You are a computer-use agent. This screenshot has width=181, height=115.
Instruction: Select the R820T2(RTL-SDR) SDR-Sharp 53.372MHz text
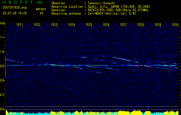[x=118, y=10]
